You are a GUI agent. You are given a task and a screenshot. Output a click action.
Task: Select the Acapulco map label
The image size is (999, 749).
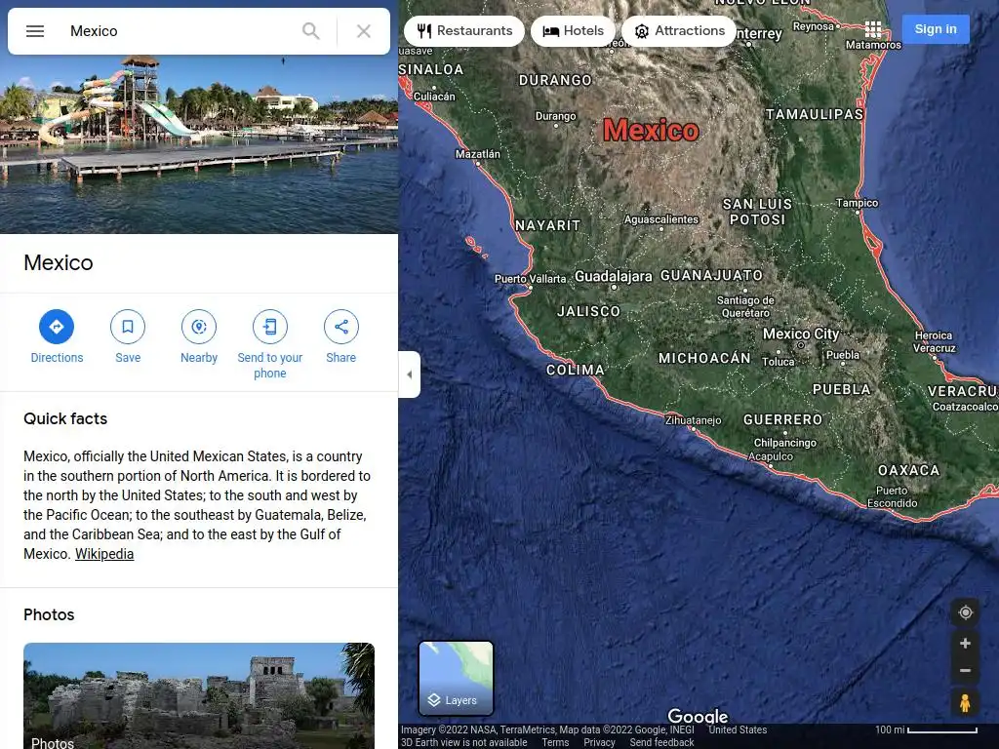771,456
